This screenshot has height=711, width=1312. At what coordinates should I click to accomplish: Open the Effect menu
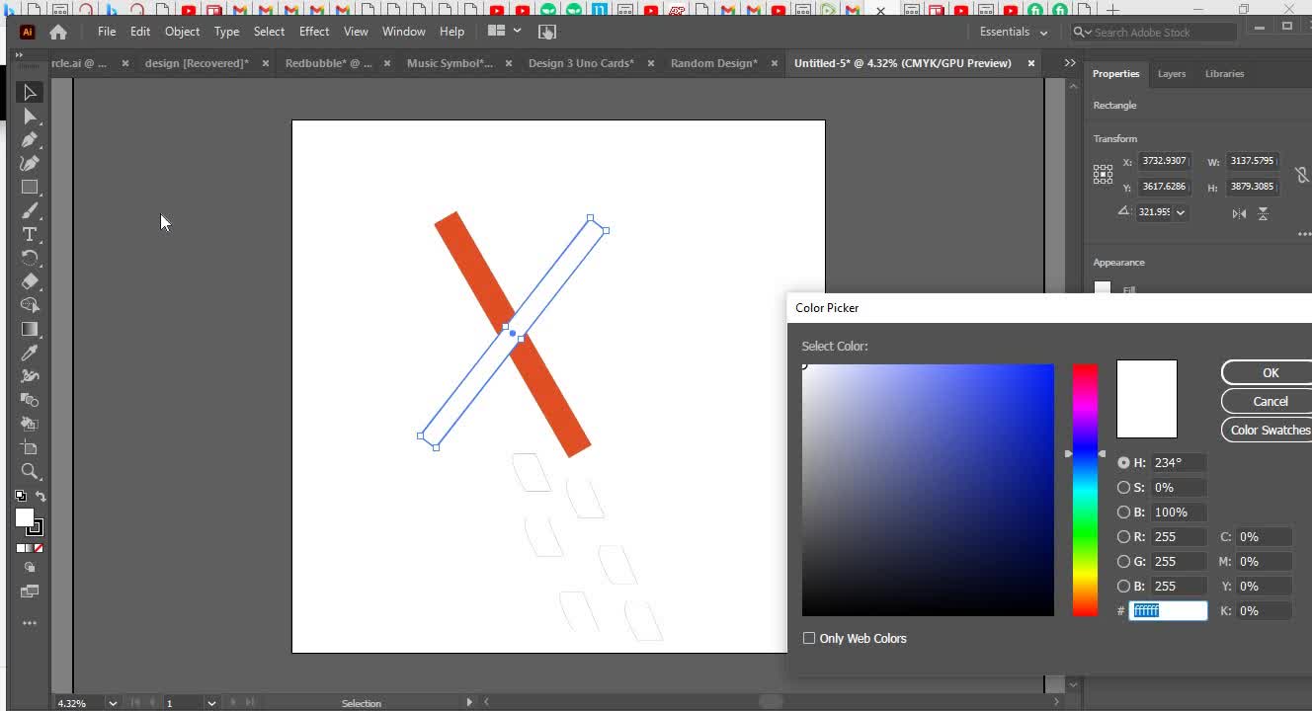click(314, 32)
